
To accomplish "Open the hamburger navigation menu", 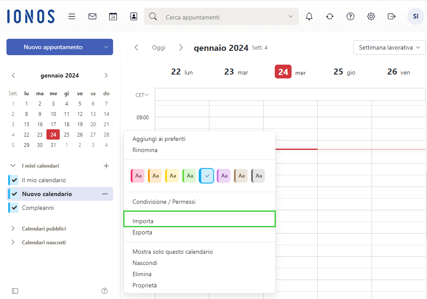I will (72, 17).
